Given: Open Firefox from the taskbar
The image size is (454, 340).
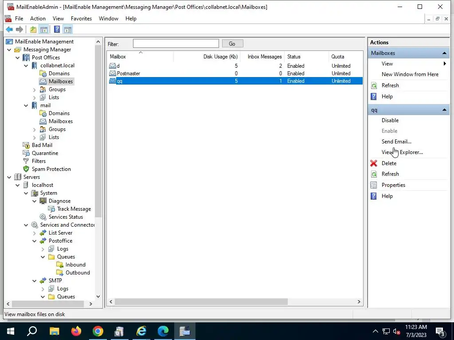Looking at the screenshot, I should (x=76, y=331).
